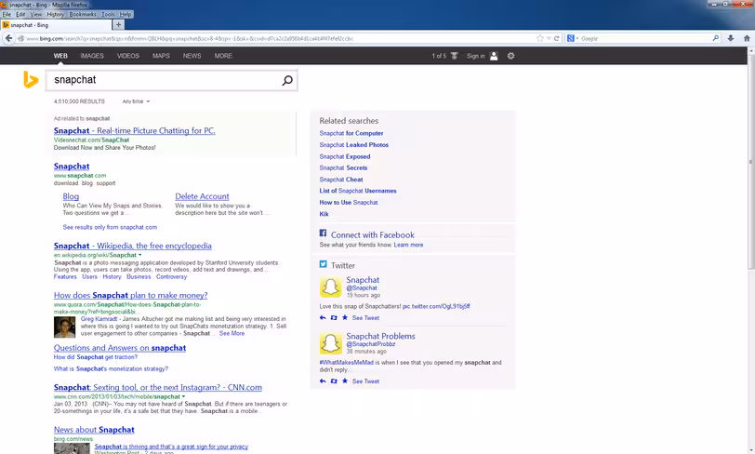Open the Any time filter dropdown
The width and height of the screenshot is (755, 454).
pyautogui.click(x=137, y=101)
